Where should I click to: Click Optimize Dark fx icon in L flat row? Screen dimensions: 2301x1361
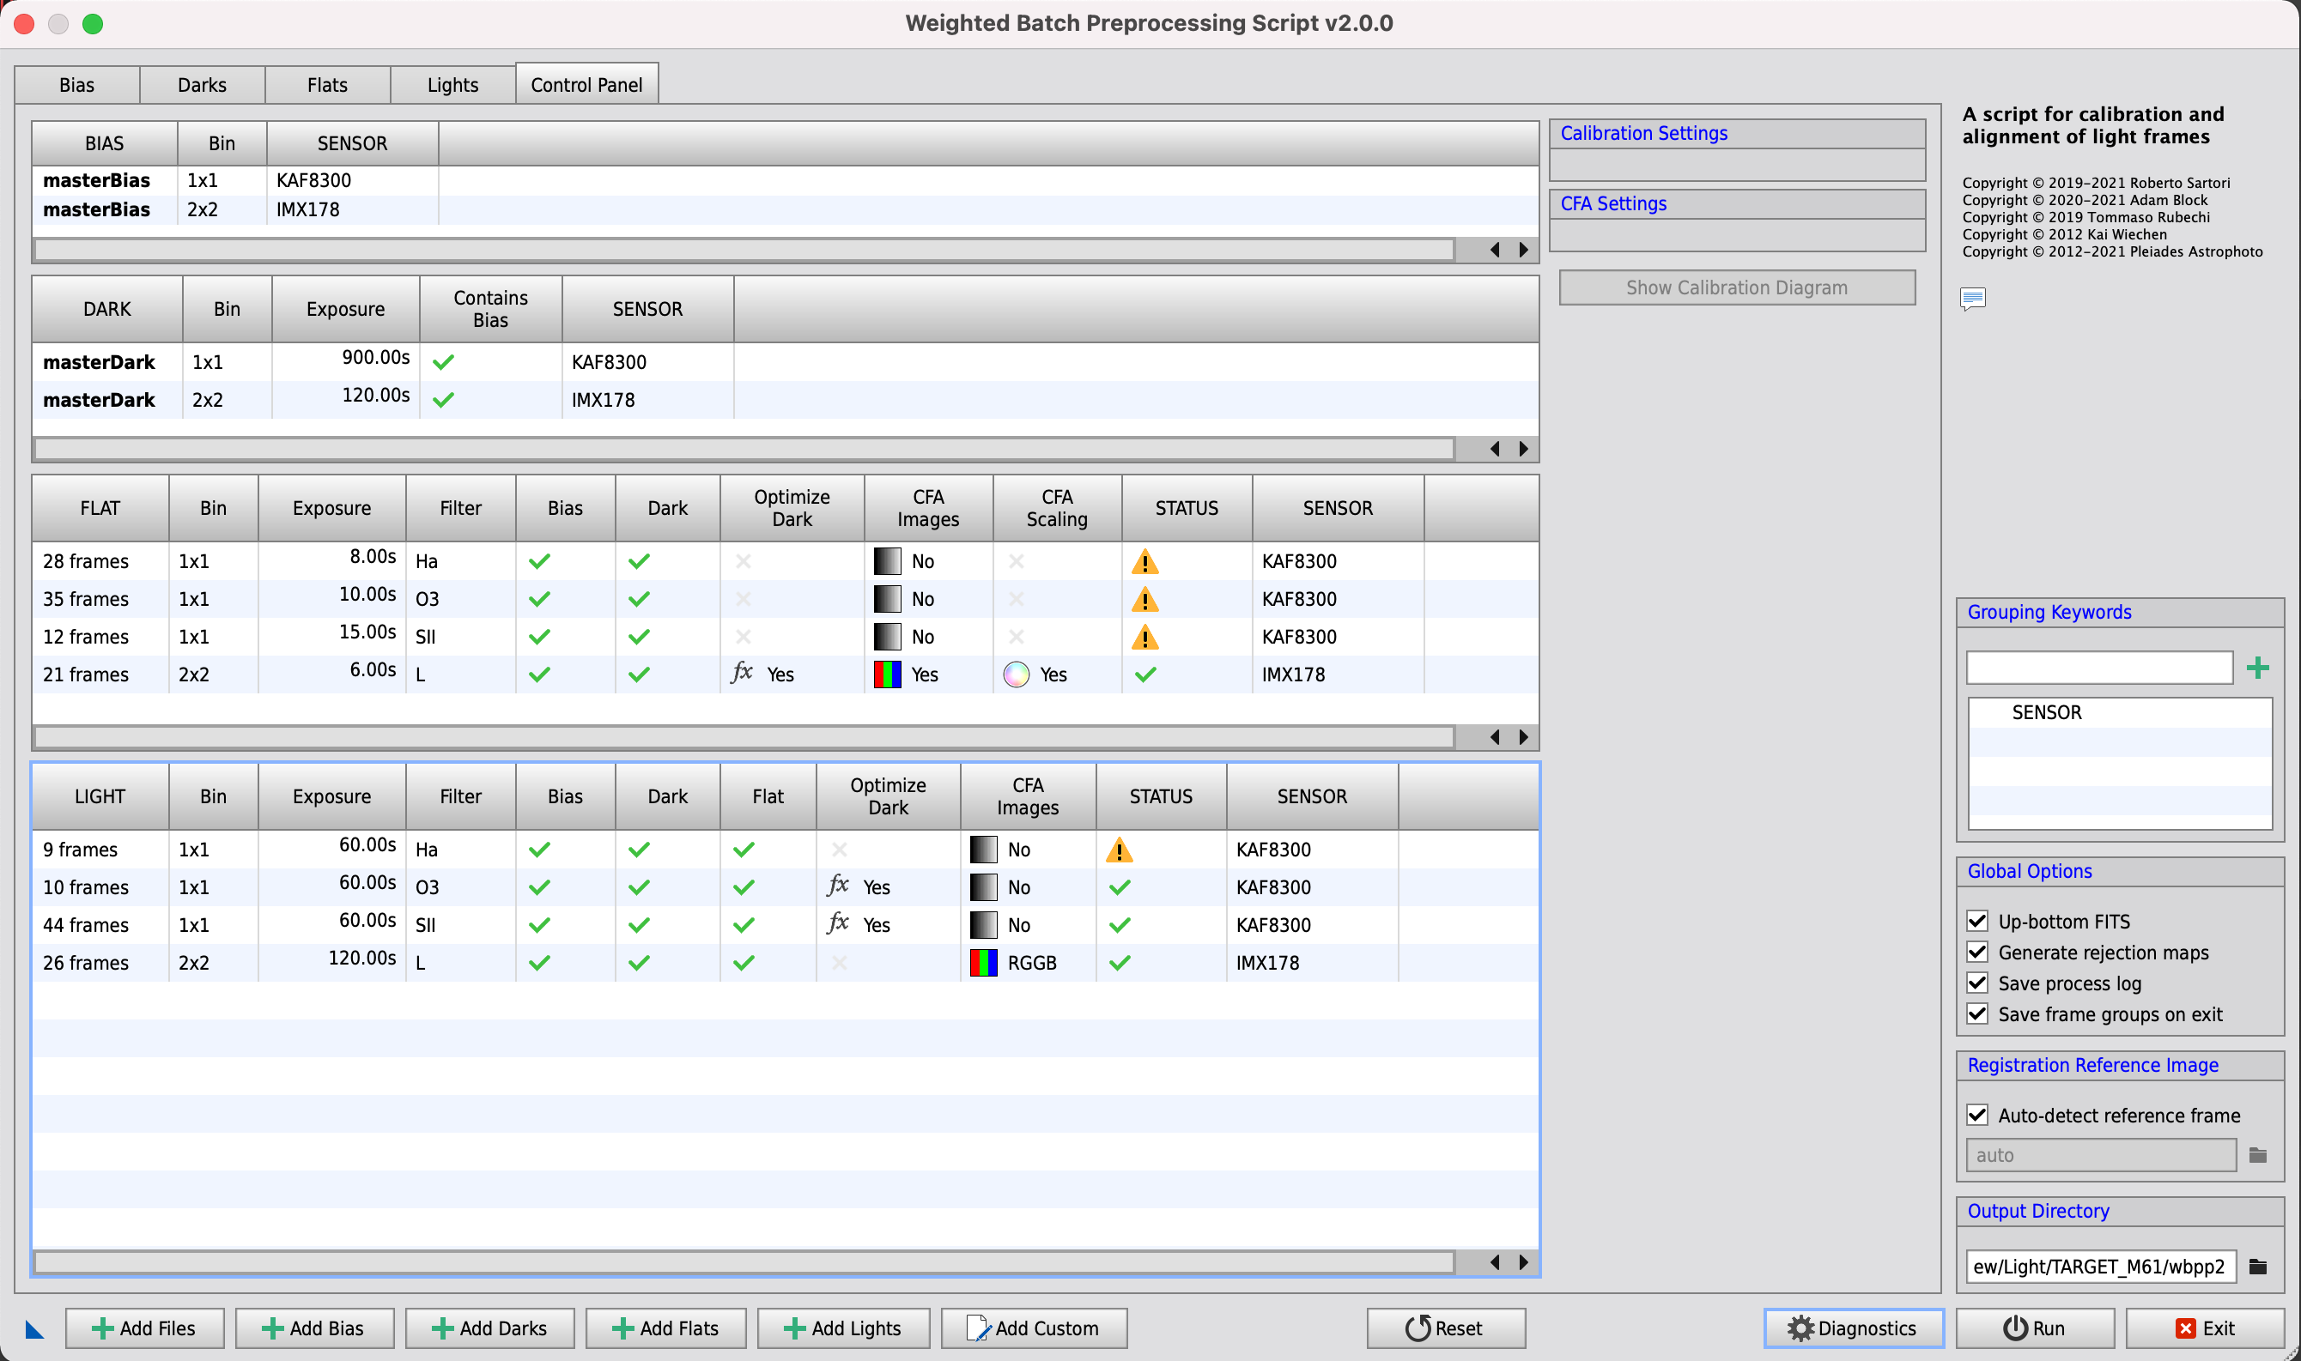click(x=742, y=673)
